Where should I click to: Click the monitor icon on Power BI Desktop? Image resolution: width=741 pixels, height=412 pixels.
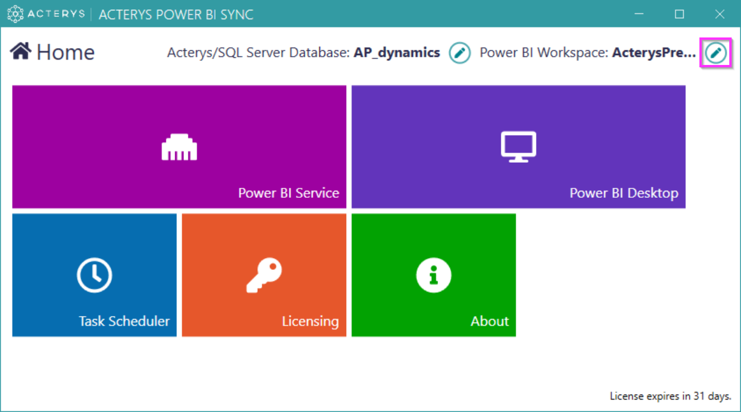click(518, 146)
